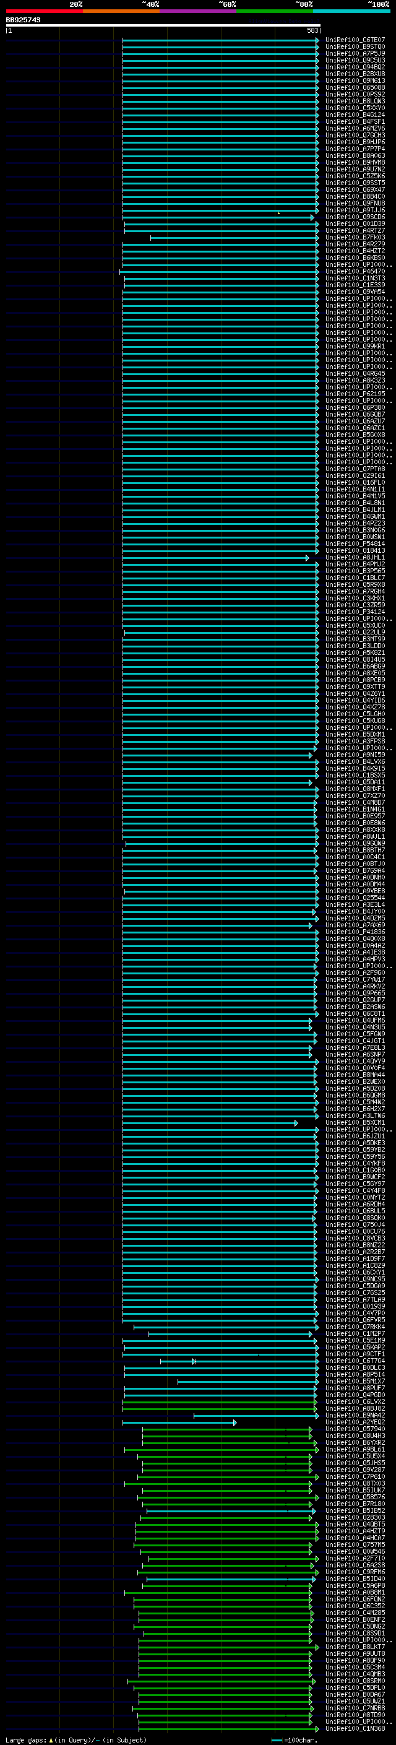Select subject label UniRef100_P46470
Image resolution: width=396 pixels, height=1745 pixels.
coord(355,272)
